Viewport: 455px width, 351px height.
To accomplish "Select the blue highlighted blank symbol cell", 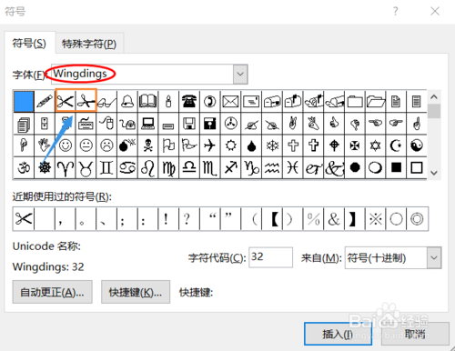I will click(x=24, y=102).
